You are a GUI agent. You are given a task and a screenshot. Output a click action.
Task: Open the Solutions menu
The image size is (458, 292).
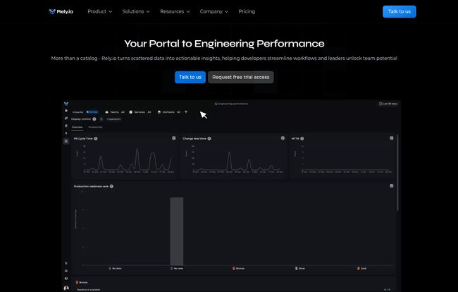[x=136, y=11]
